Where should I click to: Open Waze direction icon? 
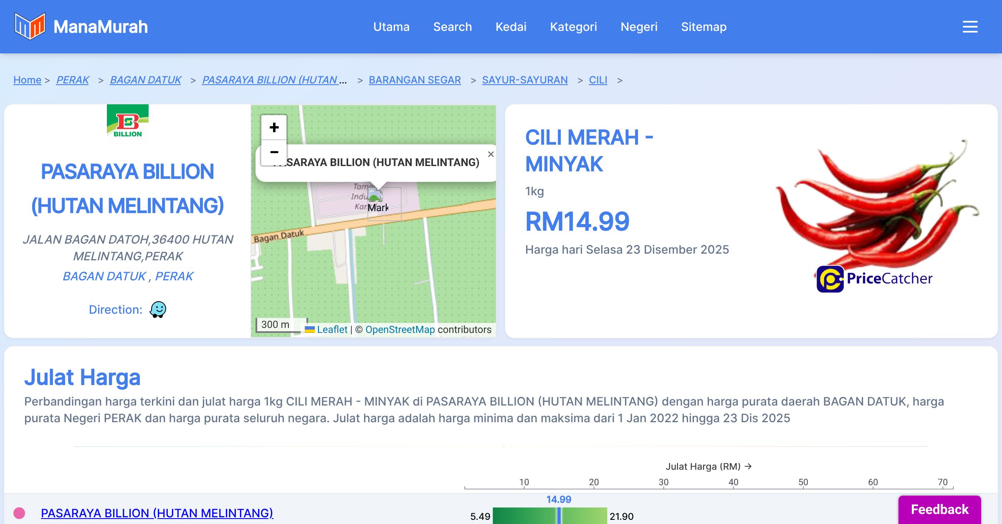pos(158,310)
